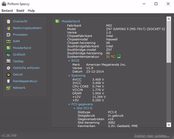Open the Overzicht section

(20, 21)
